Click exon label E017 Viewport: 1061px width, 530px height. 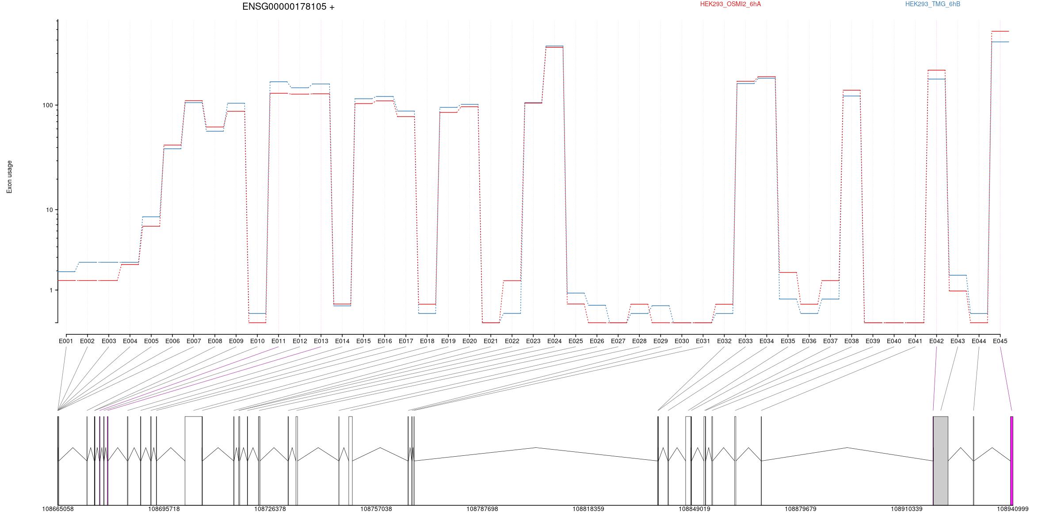click(x=406, y=341)
